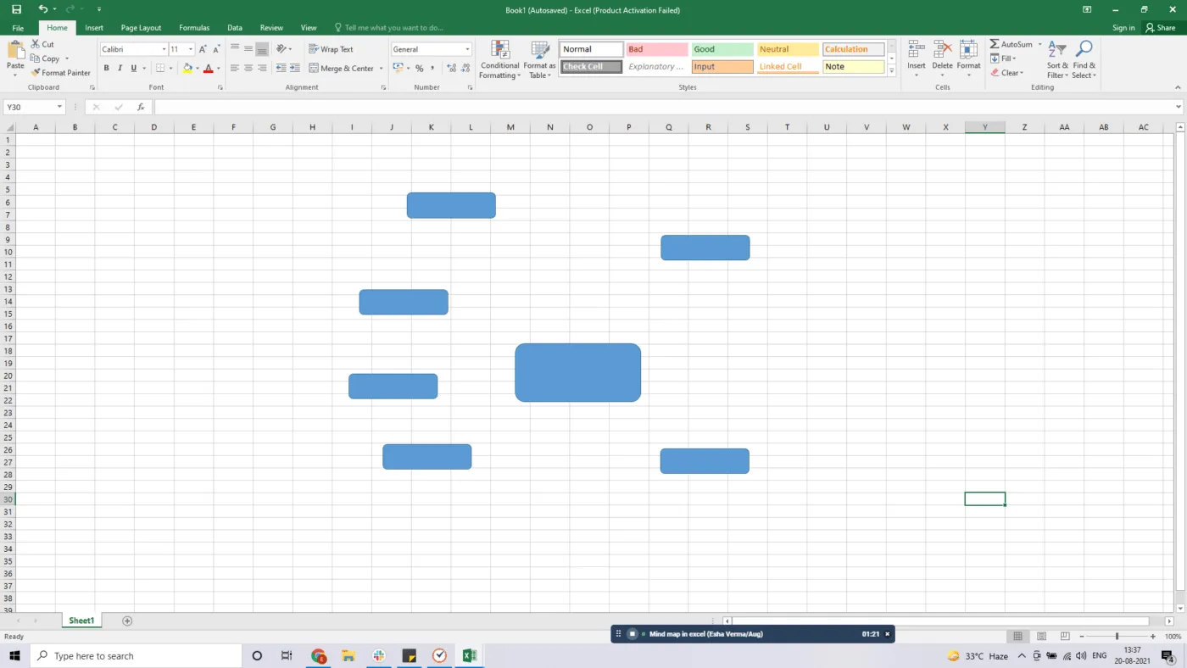Open Conditional Formatting options
This screenshot has height=668, width=1187.
tap(499, 58)
